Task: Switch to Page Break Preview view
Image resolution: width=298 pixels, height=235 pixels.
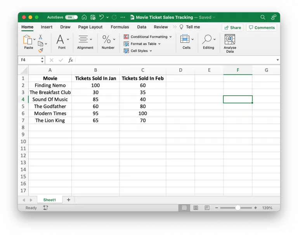Action: 206,208
